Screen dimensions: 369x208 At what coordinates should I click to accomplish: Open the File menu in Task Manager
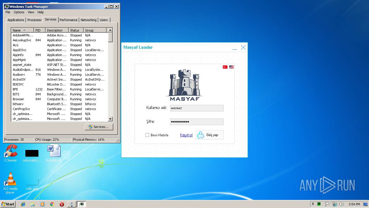8,12
